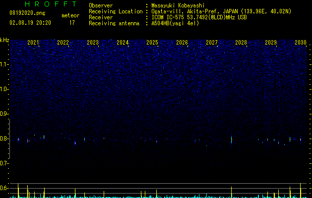Click the "Observer" field label
Screen dimensions: 312x198
[101, 5]
